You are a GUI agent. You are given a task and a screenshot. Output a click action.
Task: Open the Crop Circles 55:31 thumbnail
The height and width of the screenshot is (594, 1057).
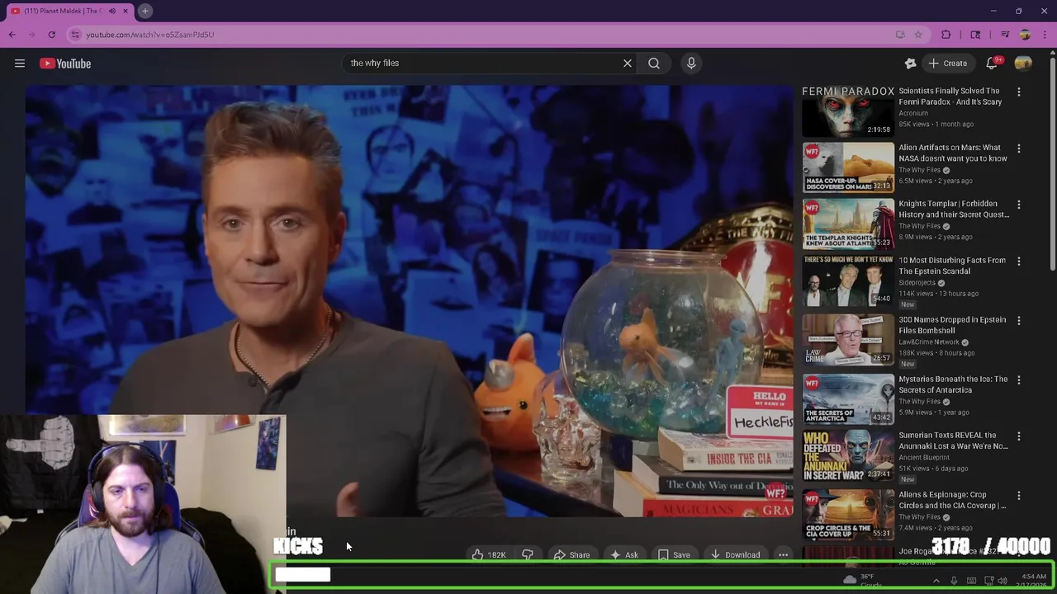click(848, 515)
